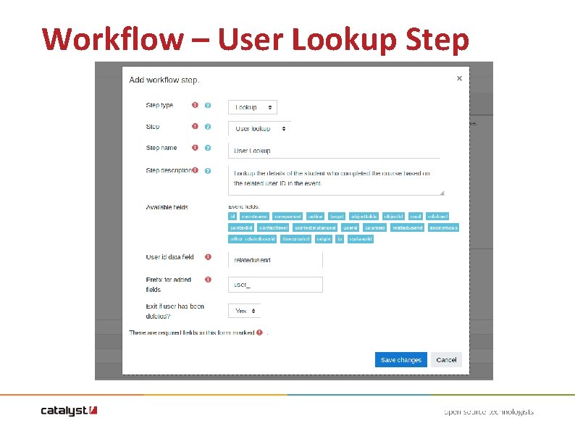Click required marker icon in form footer note
This screenshot has height=431, width=575.
260,332
